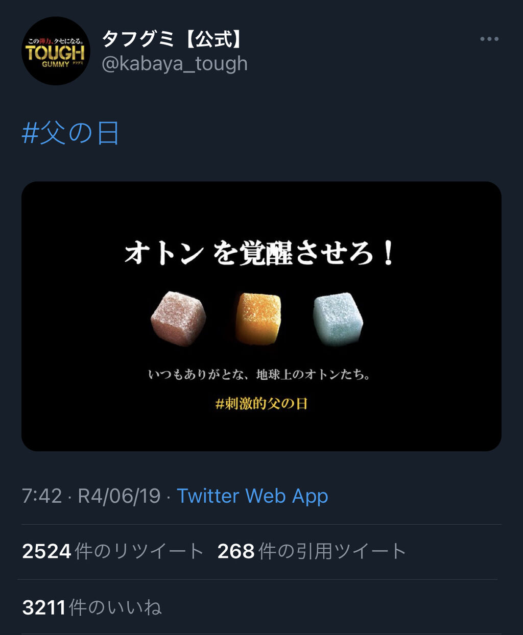Tap the #刺激的父の日 text in image
Viewport: 523px width, 635px height.
261,404
